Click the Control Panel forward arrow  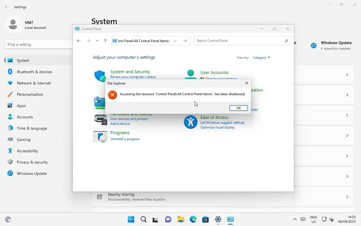click(x=88, y=41)
